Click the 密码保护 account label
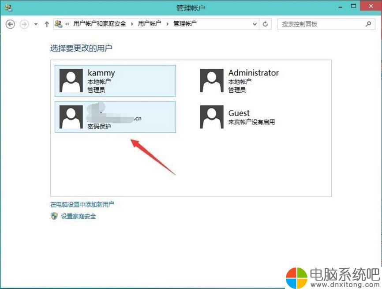Viewport: 382px width, 289px height. pos(99,126)
